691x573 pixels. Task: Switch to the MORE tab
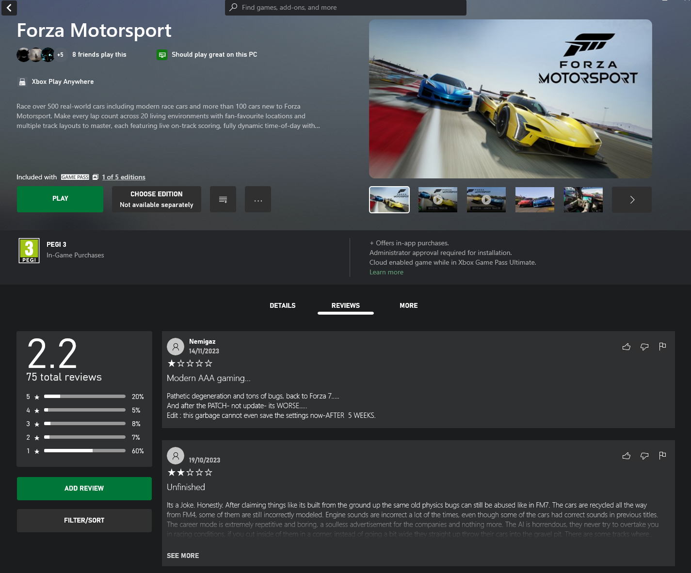tap(409, 306)
